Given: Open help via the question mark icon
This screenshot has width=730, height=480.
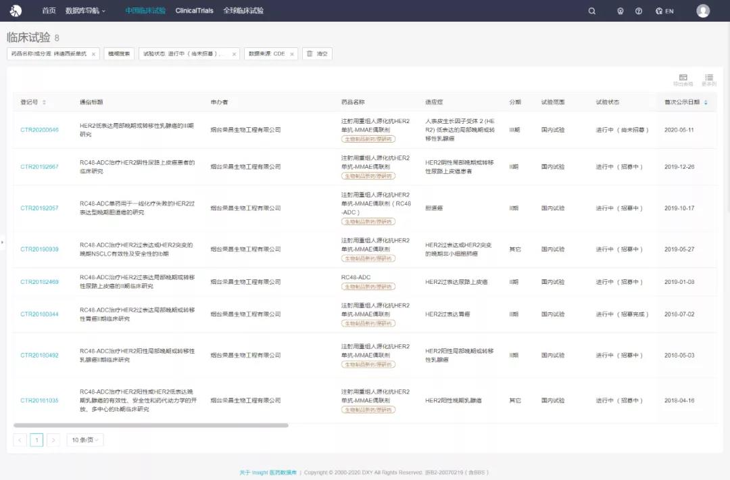Looking at the screenshot, I should tap(639, 11).
